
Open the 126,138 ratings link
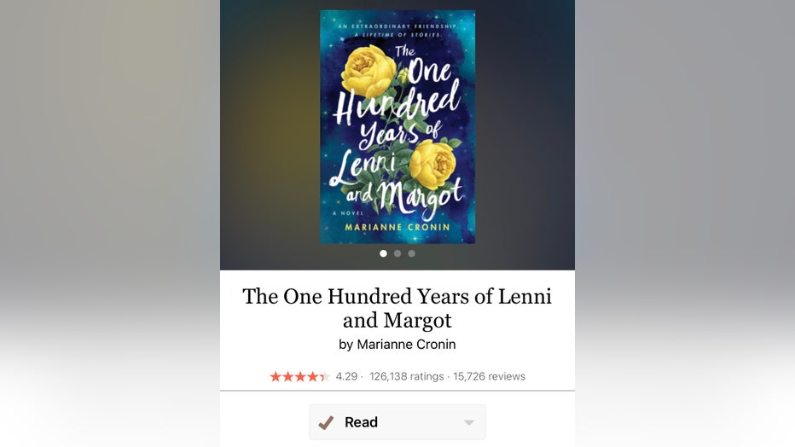point(407,376)
